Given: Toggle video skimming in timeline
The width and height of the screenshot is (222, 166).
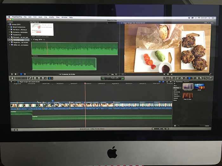Looking at the screenshot, I should [x=160, y=82].
